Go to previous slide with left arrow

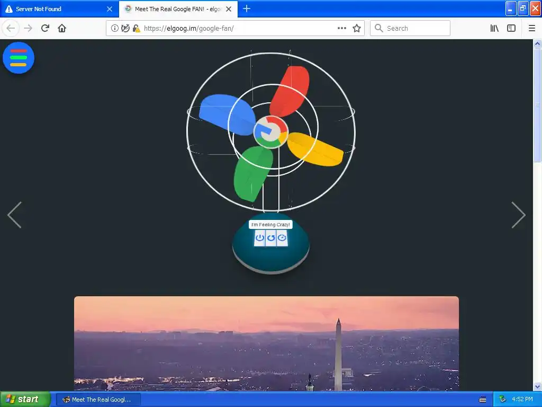14,215
